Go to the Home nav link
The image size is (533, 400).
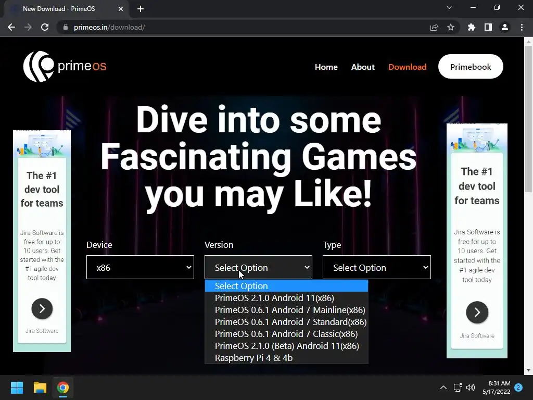[x=326, y=67]
